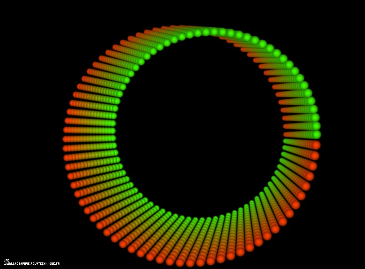Click the green inner edge on the ring's left side
This screenshot has height=269, width=365.
(x=111, y=138)
